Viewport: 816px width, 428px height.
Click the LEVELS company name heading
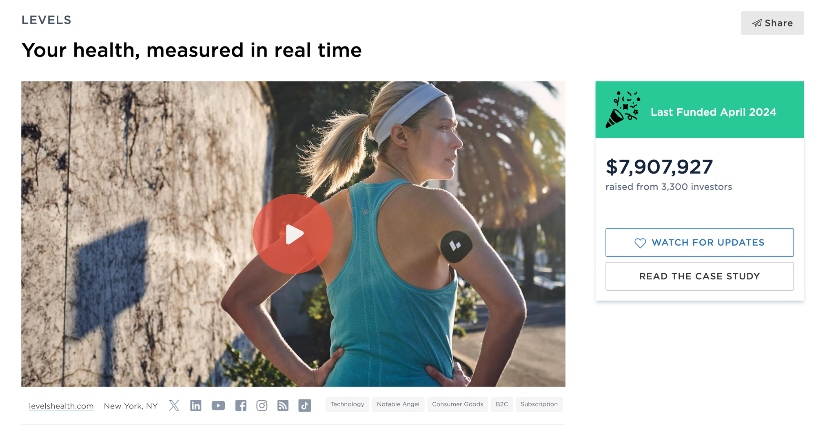pyautogui.click(x=47, y=20)
